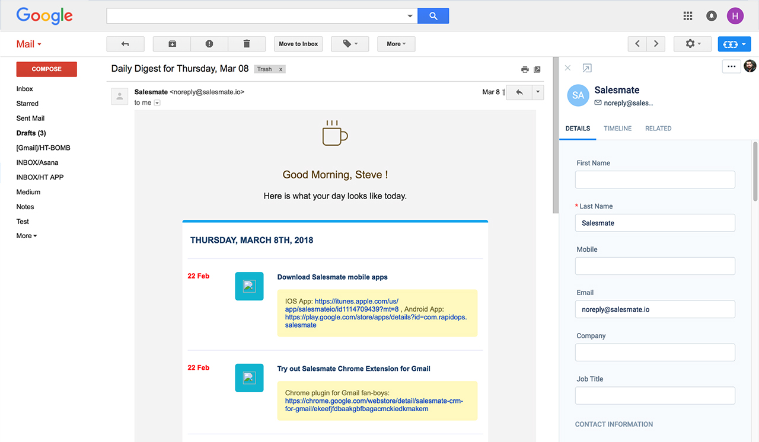Reply to the Salesmate email

coord(519,92)
